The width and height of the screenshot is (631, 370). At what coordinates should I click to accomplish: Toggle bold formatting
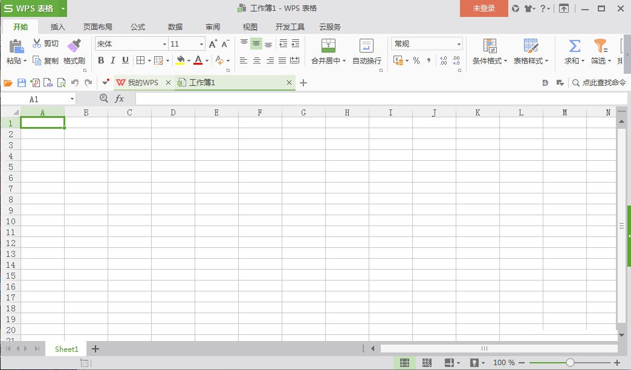tap(101, 60)
